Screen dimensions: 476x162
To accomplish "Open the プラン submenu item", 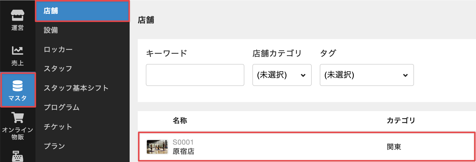I will coord(54,146).
